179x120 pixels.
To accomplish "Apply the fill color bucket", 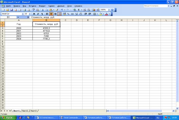I will point(101,14).
